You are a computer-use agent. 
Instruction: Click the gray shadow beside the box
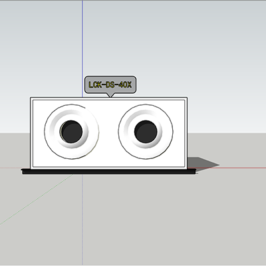coord(201,164)
